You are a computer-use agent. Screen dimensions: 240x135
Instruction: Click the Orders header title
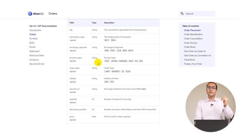53,13
